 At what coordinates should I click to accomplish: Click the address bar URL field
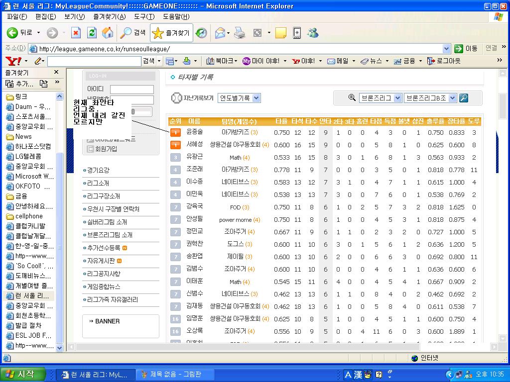click(234, 49)
